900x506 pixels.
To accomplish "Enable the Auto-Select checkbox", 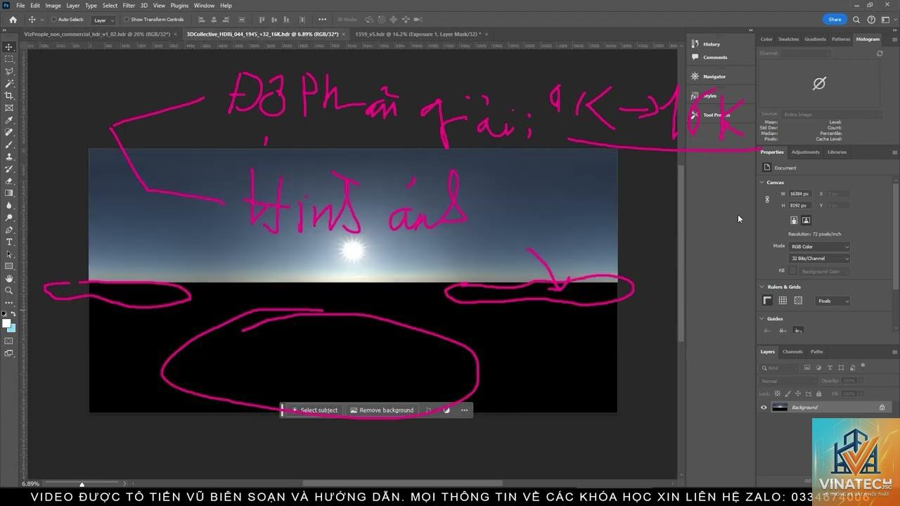I will [53, 20].
